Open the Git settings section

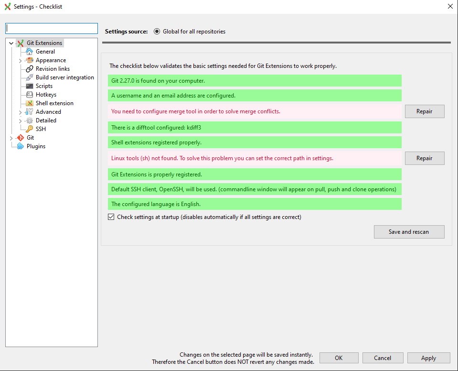click(x=21, y=137)
